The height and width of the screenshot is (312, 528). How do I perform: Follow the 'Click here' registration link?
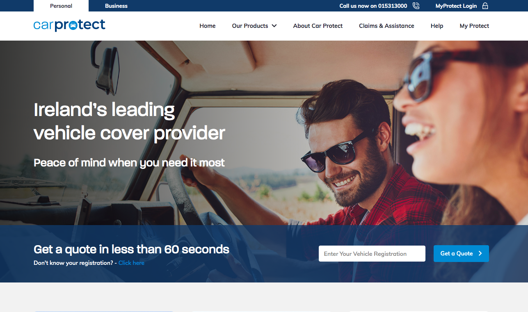(x=131, y=263)
